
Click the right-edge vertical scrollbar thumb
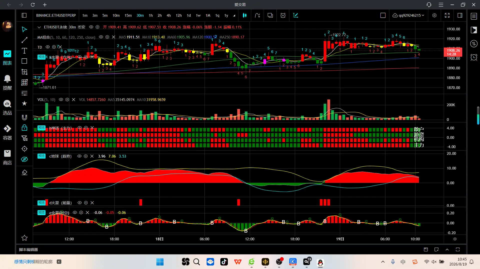point(478,115)
